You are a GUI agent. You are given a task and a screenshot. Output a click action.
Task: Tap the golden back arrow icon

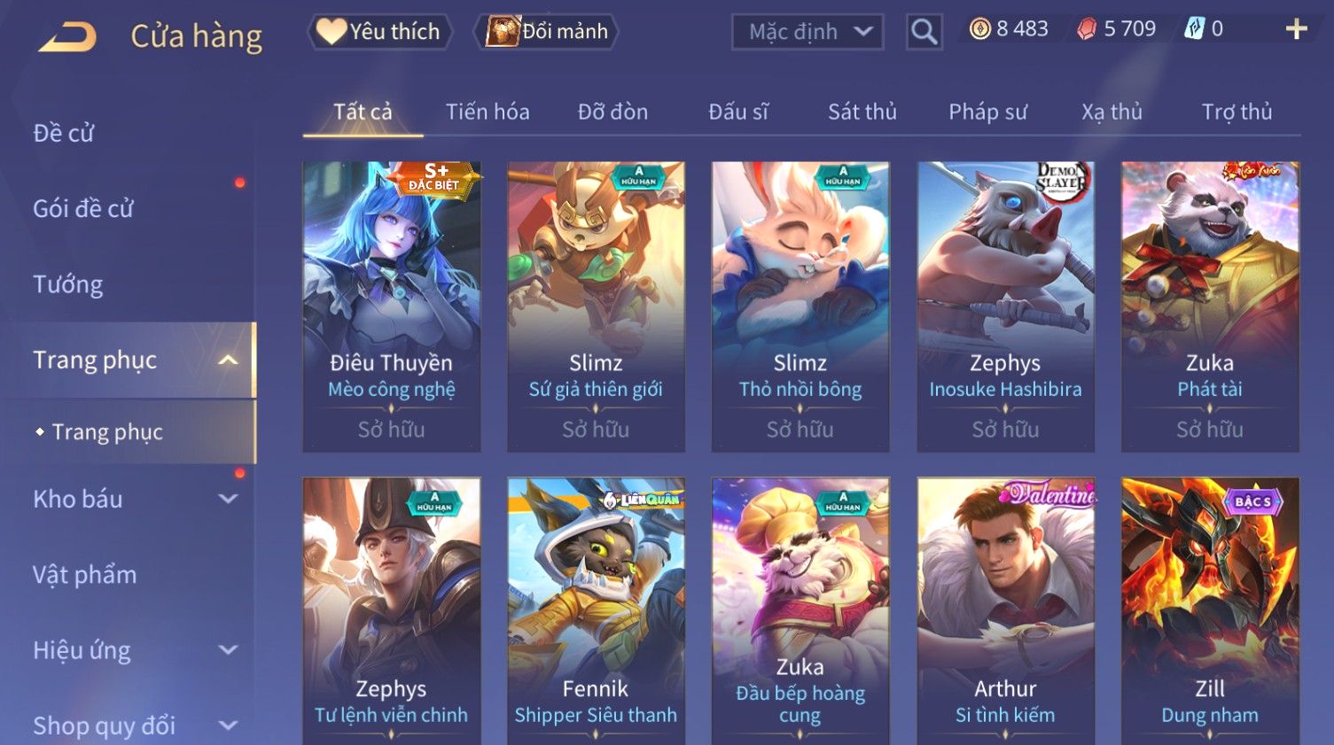click(x=68, y=36)
